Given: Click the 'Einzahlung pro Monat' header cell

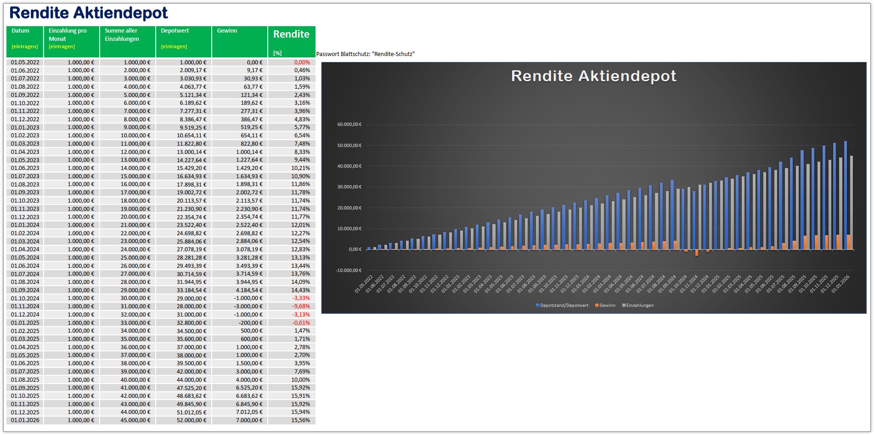Looking at the screenshot, I should click(72, 41).
